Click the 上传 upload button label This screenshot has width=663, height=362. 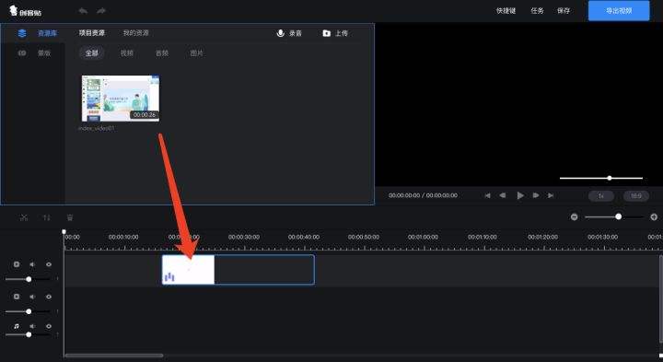pos(342,33)
